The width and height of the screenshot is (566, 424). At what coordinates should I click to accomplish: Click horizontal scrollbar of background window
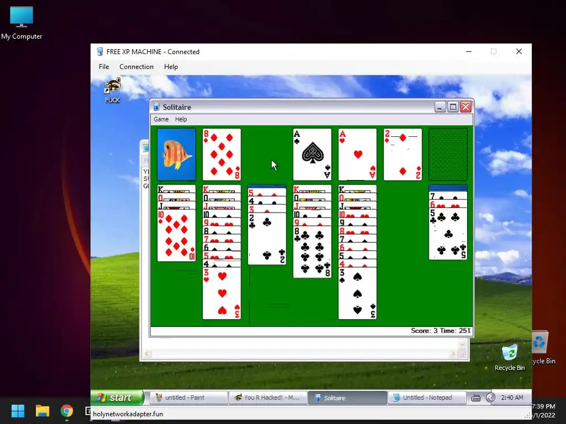point(300,354)
